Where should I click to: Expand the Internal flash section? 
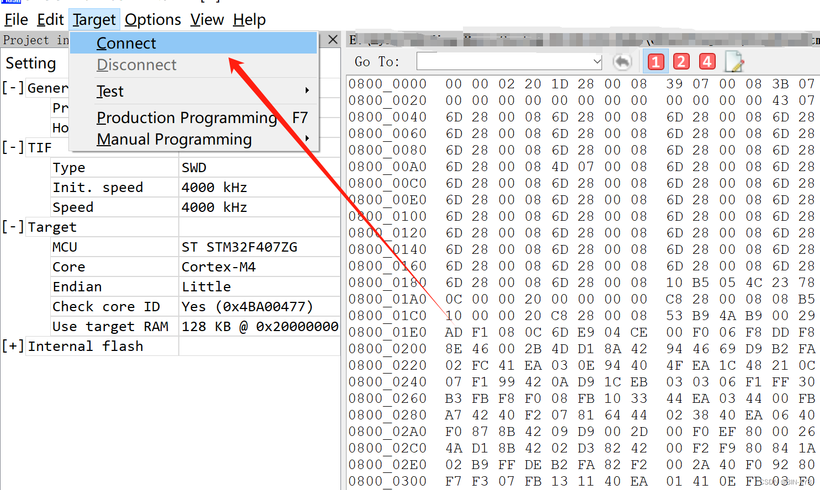point(12,345)
